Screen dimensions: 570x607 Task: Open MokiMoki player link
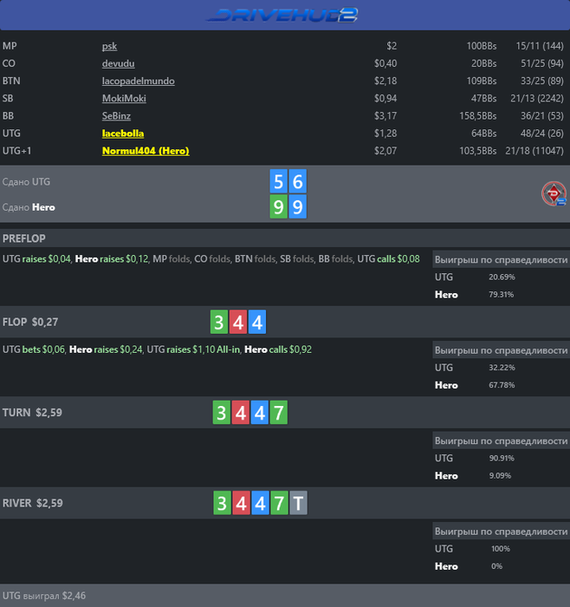click(x=124, y=98)
